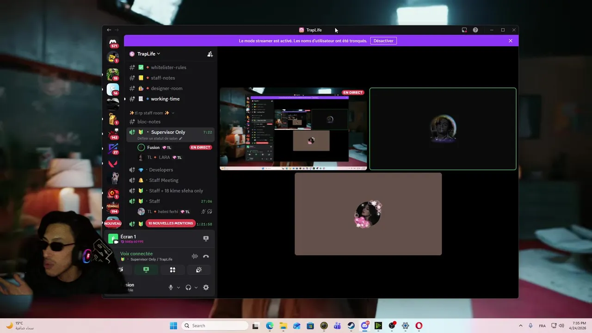Open the server icon with badge 194

tap(113, 208)
